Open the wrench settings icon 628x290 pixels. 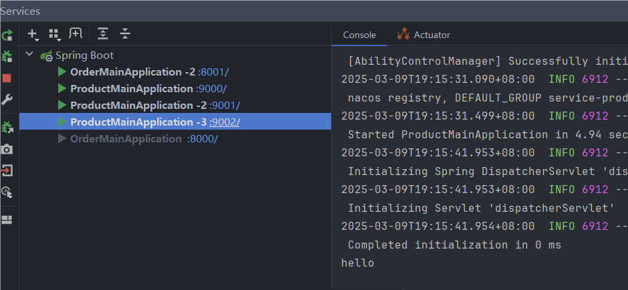coord(7,100)
